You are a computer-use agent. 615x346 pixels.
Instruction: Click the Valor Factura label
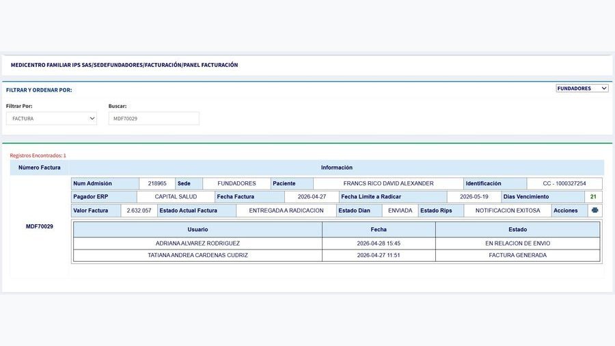(91, 211)
